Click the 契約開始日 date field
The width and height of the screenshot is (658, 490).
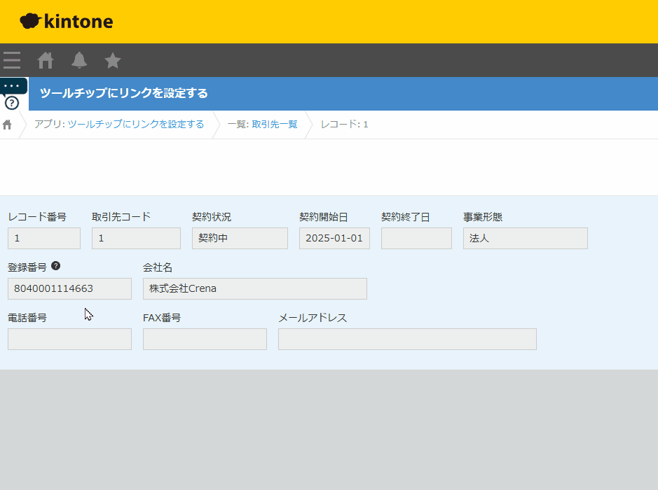(x=334, y=238)
